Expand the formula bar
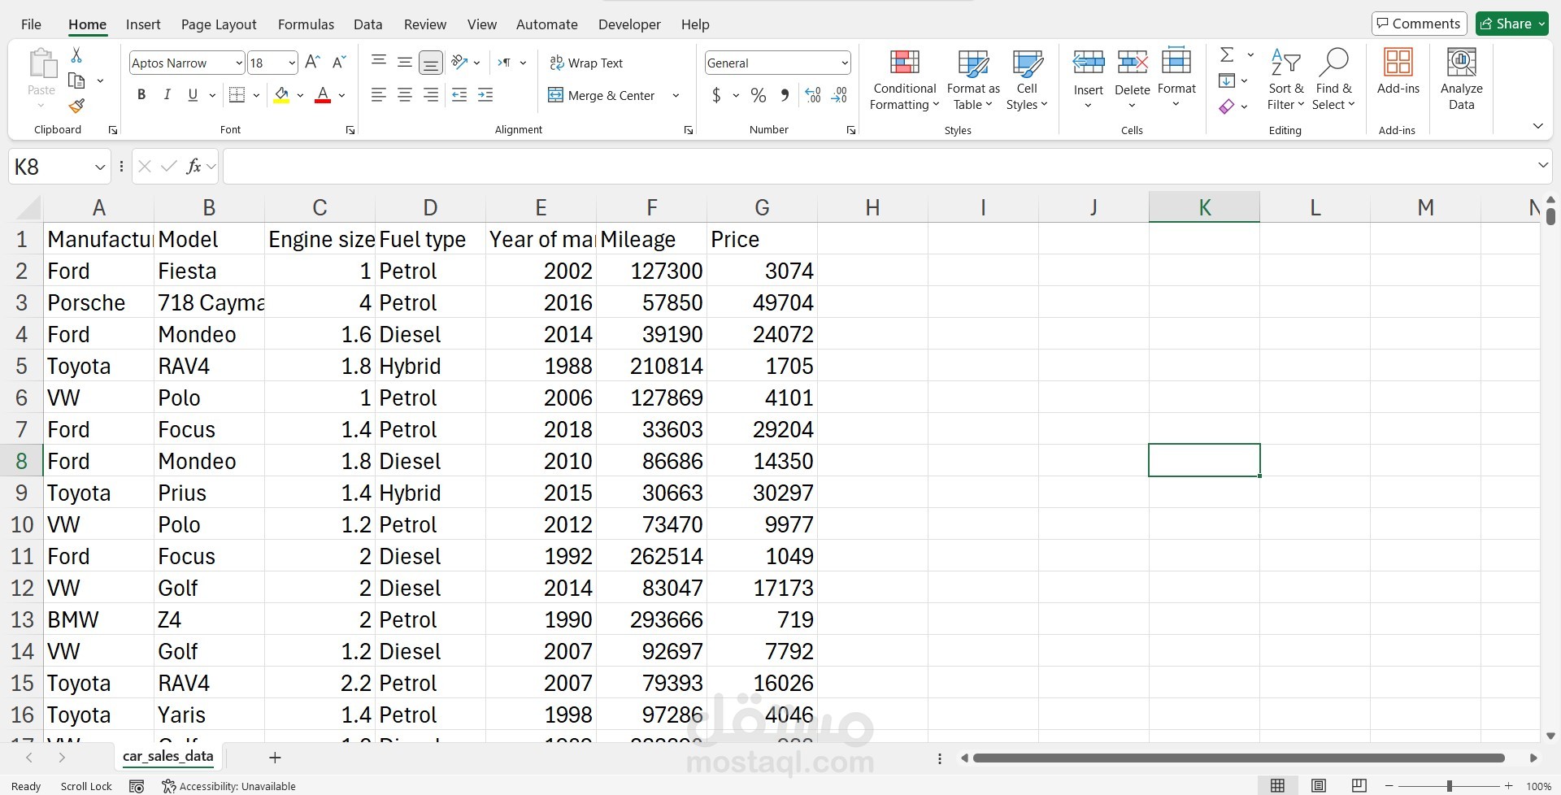The image size is (1561, 795). [1542, 166]
